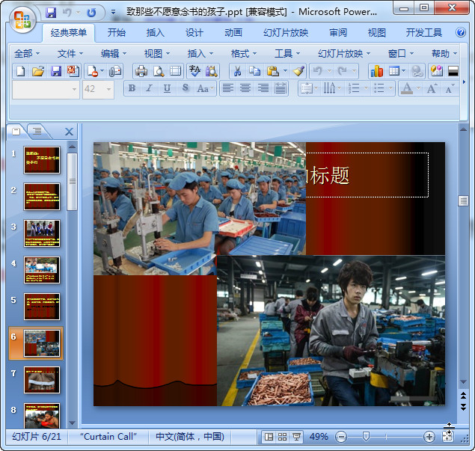Image resolution: width=475 pixels, height=451 pixels.
Task: Open the 审阅 ribbon tab
Action: 337,33
